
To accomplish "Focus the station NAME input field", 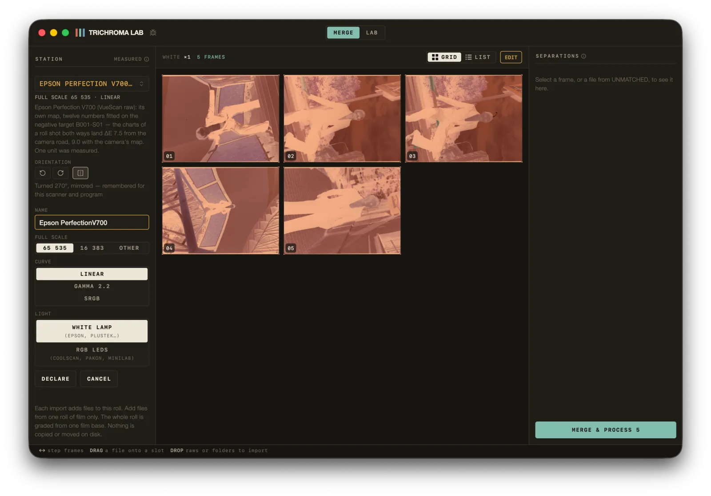I will pos(92,223).
